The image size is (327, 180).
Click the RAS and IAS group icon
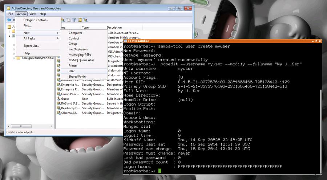58,103
